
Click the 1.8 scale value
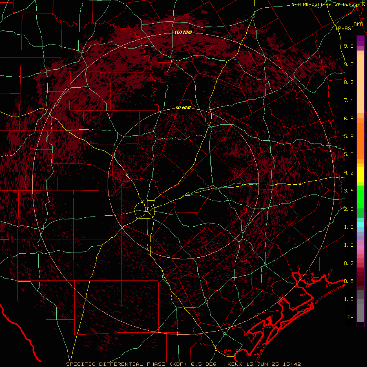349,227
